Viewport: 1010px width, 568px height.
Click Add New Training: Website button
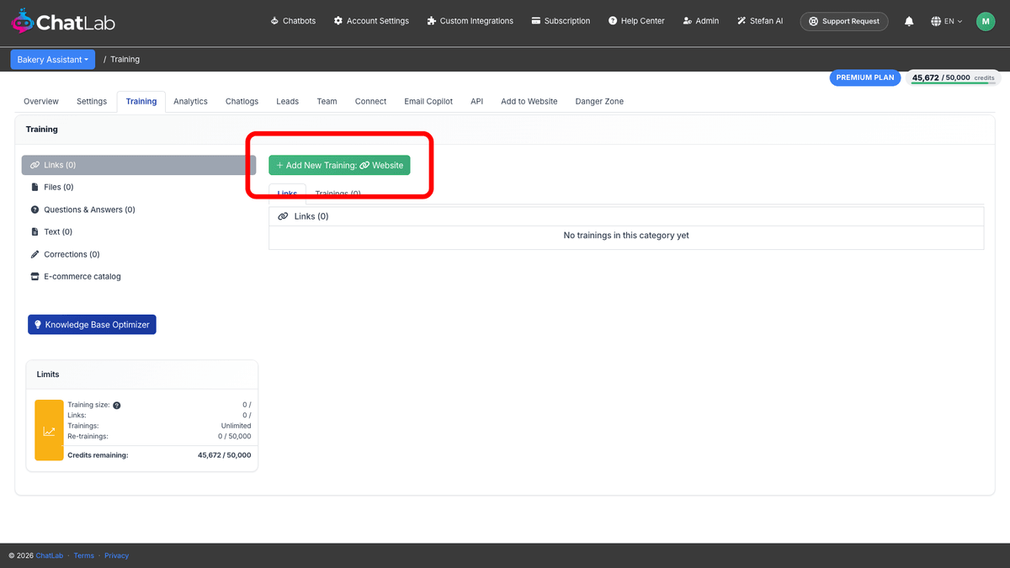[x=339, y=166]
